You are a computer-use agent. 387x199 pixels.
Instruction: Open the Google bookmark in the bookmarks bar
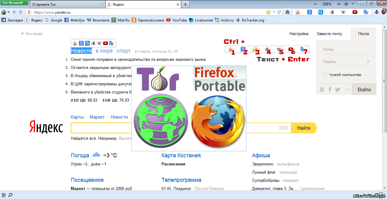point(54,20)
